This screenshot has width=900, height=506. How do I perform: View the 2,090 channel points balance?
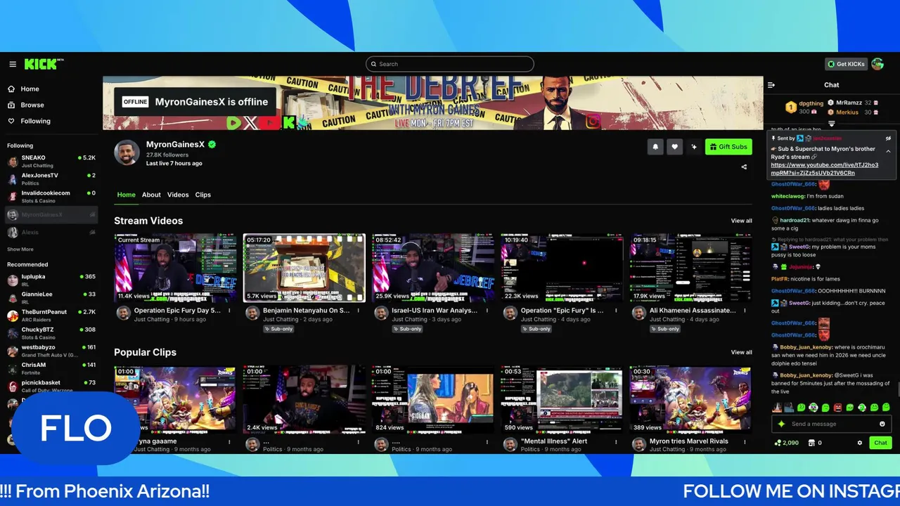tap(786, 443)
